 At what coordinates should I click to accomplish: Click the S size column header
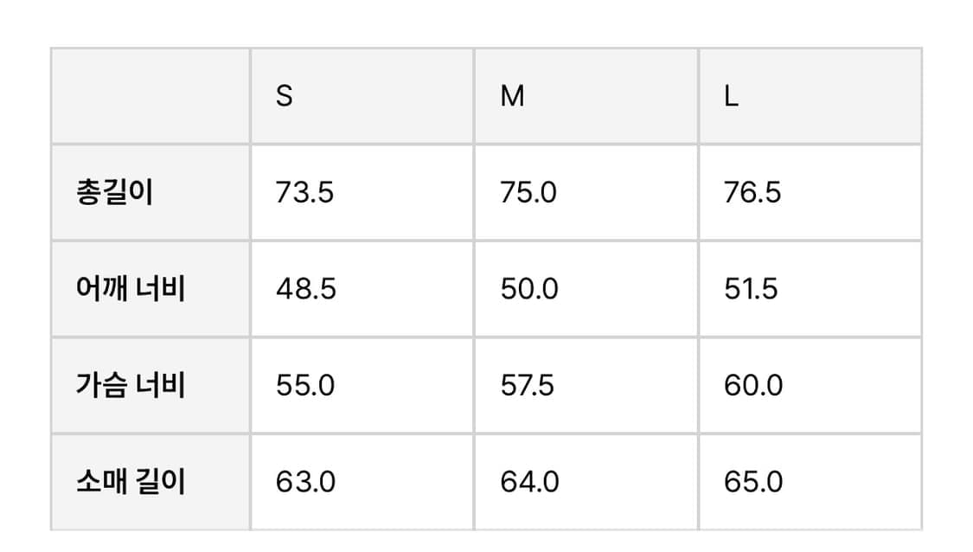(x=285, y=96)
